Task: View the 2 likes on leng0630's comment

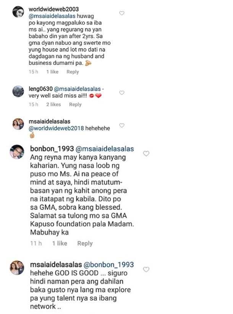Action: pyautogui.click(x=53, y=104)
